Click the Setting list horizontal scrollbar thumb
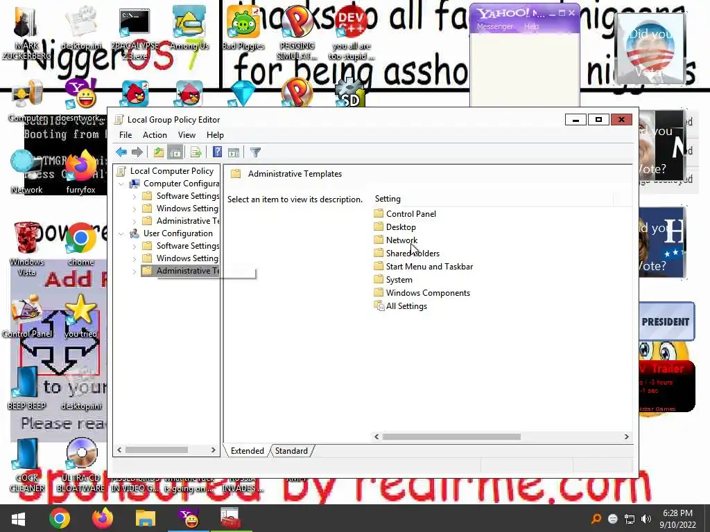The height and width of the screenshot is (532, 710). (451, 436)
